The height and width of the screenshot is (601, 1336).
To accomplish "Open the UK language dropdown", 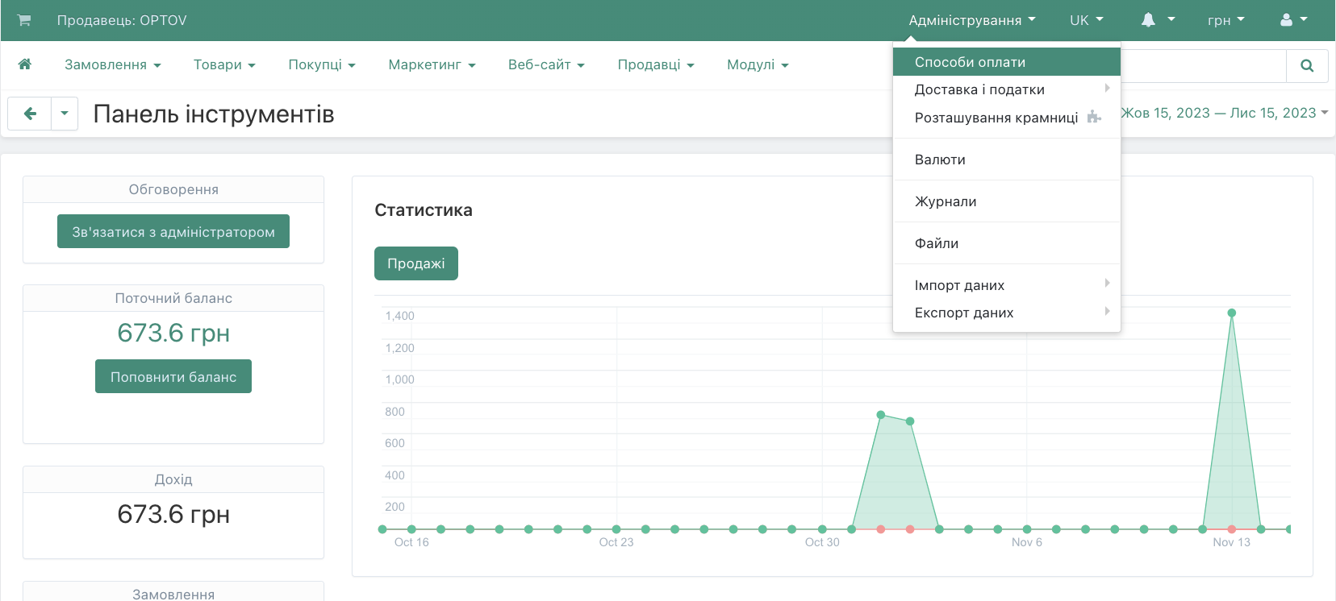I will coord(1086,20).
